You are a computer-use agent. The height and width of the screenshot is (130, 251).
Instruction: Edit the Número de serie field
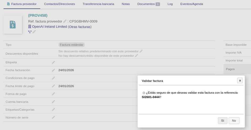53,117
